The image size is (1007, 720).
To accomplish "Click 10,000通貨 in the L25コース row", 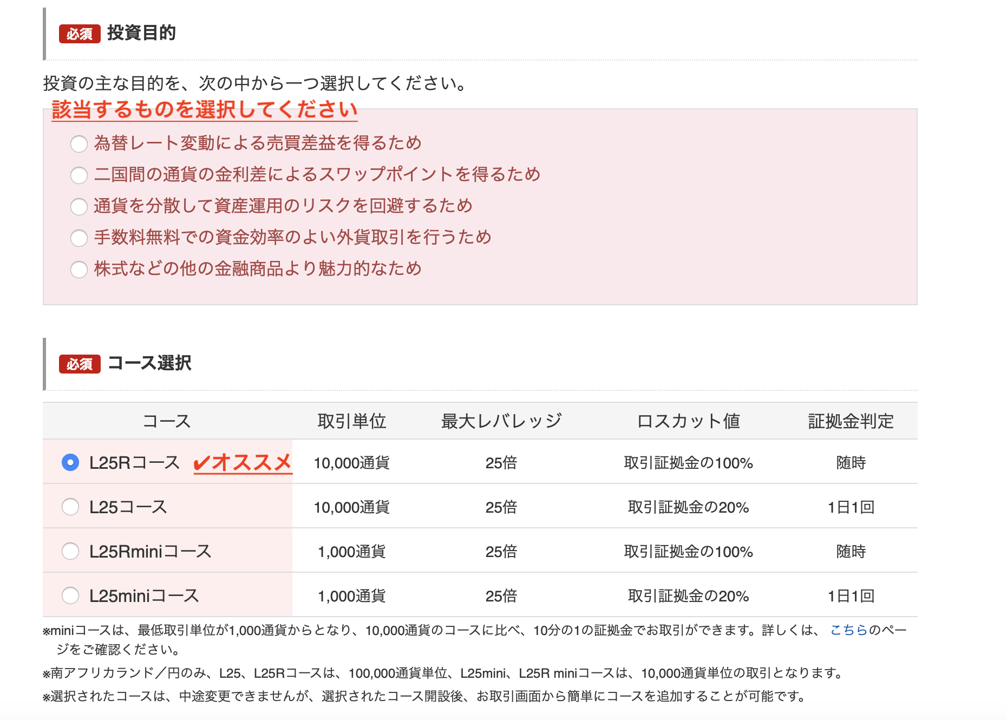I will click(351, 507).
